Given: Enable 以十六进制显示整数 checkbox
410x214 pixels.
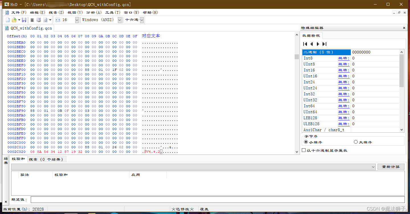Looking at the screenshot, I should (x=304, y=150).
